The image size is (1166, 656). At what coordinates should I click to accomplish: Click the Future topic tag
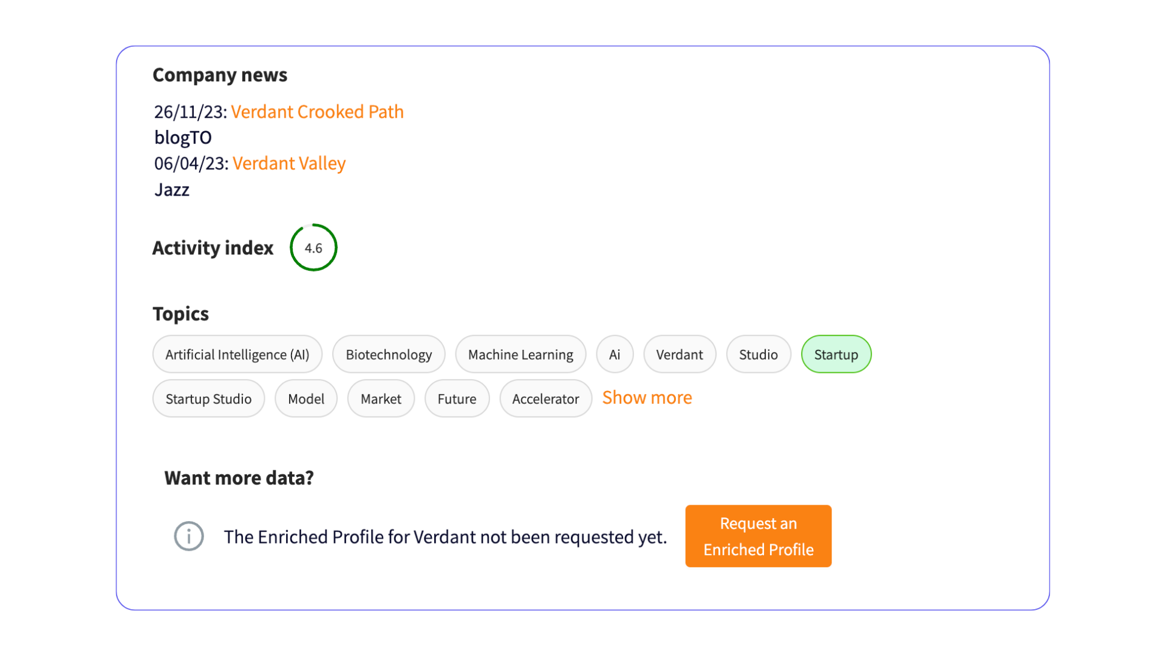click(x=455, y=398)
